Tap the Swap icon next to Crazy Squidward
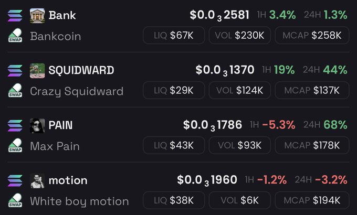Viewport: 357px width, 215px height. coord(15,90)
